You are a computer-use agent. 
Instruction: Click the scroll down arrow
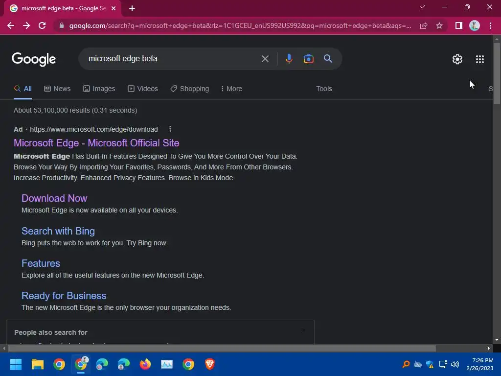click(x=497, y=340)
